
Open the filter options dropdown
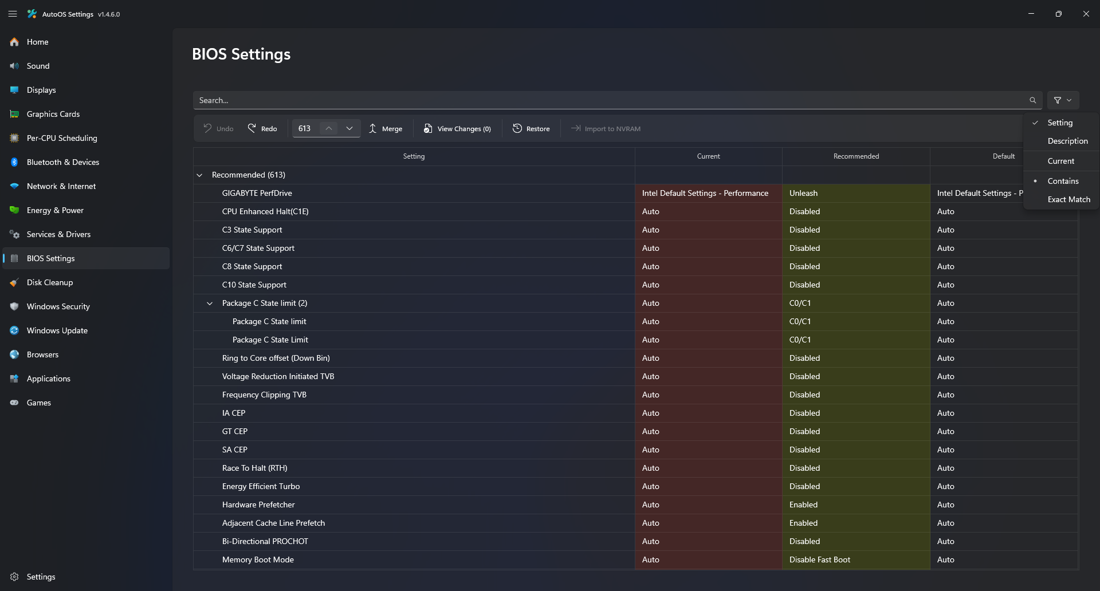[x=1063, y=100]
